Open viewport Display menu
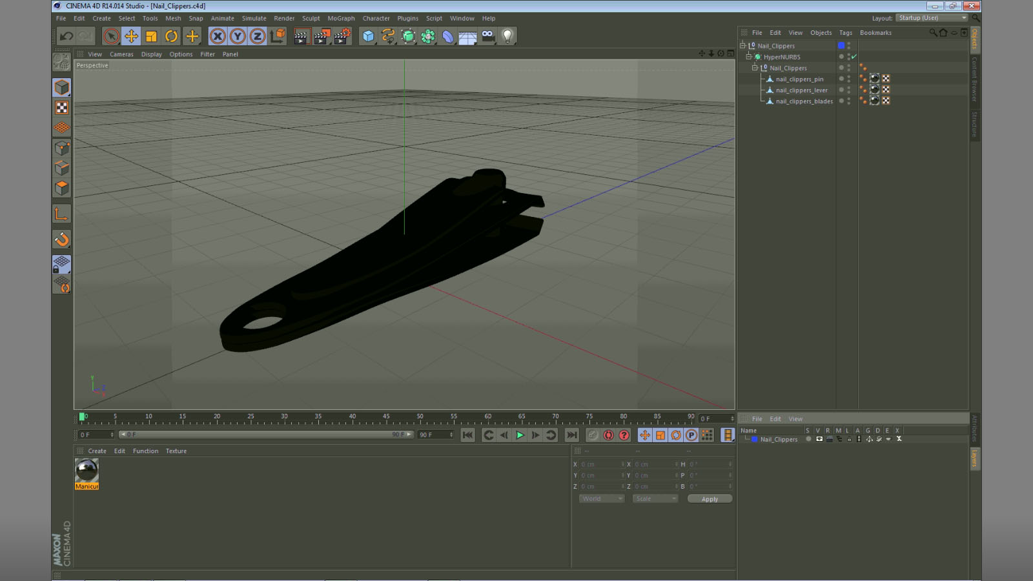1033x581 pixels. pos(152,54)
